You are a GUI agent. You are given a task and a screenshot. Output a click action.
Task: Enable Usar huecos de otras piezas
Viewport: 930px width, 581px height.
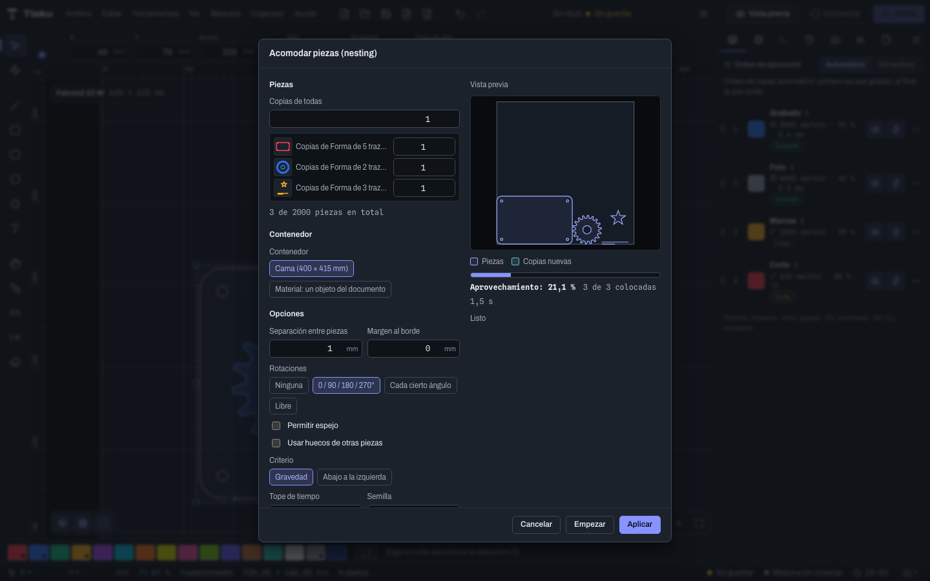[x=276, y=443]
